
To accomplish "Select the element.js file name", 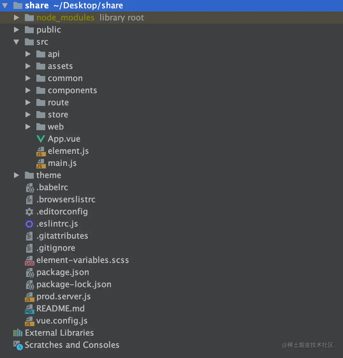I will pos(68,151).
